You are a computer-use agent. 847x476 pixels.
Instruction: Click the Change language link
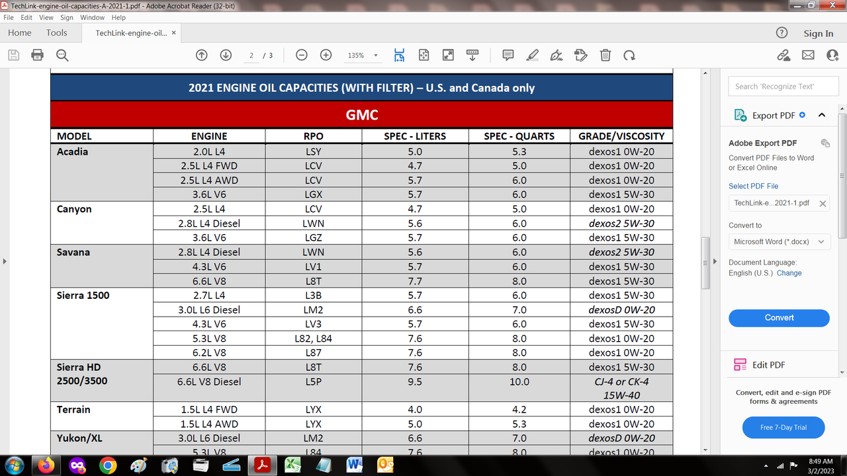[789, 273]
